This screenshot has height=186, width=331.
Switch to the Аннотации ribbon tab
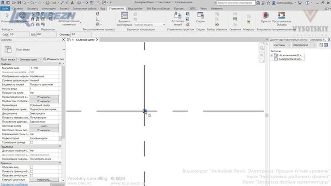pyautogui.click(x=49, y=9)
